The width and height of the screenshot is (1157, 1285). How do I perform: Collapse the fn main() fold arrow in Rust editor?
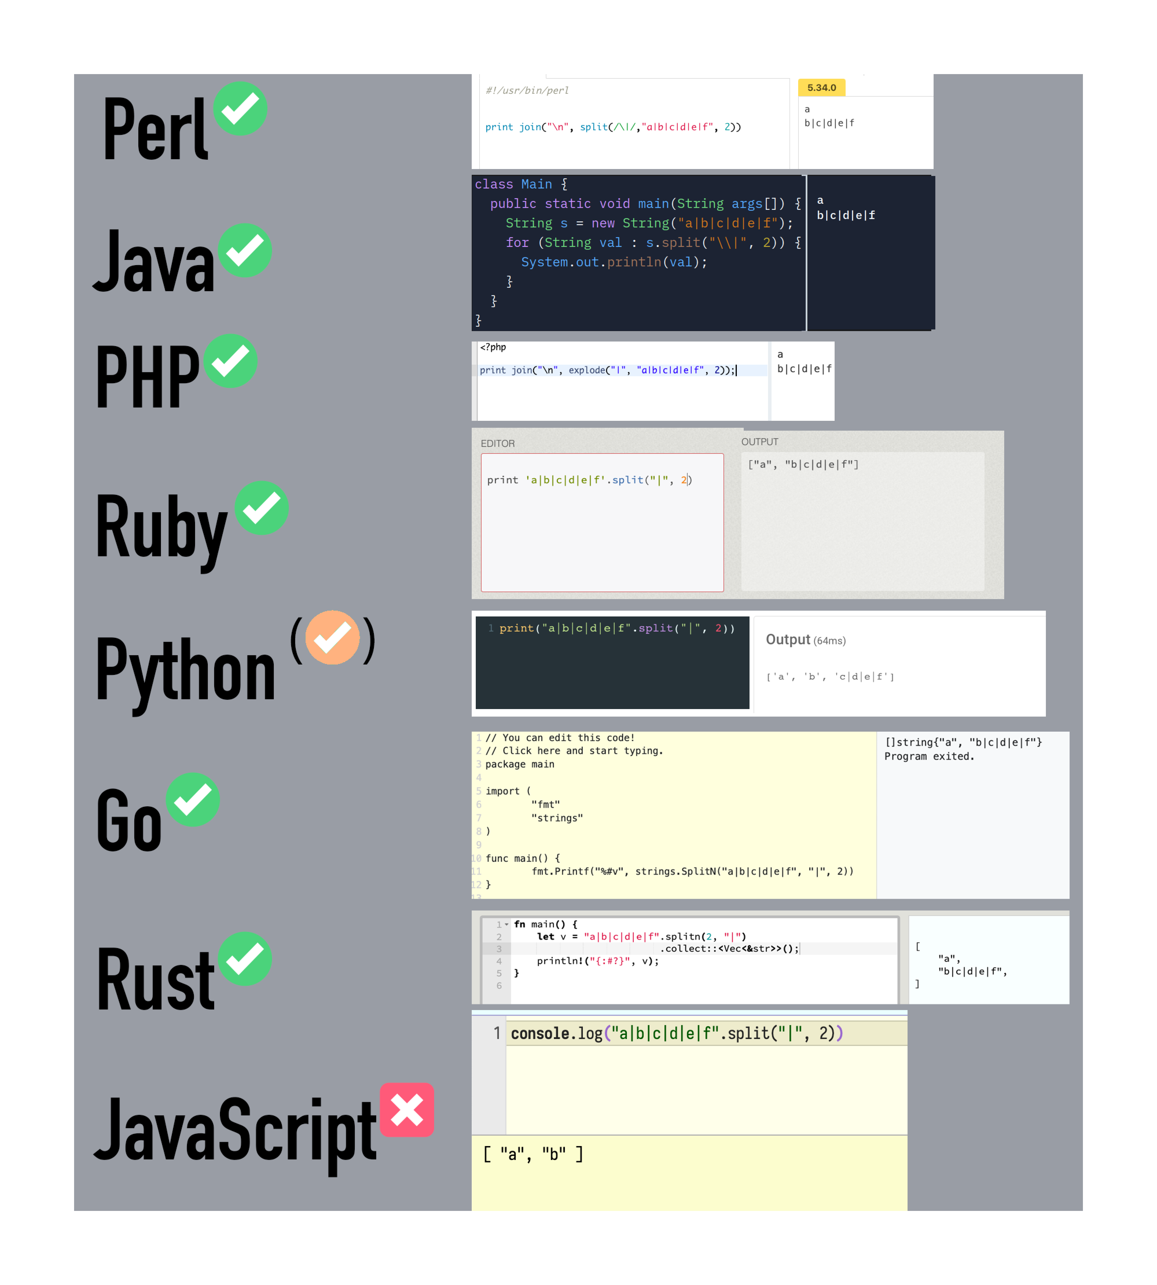coord(507,924)
